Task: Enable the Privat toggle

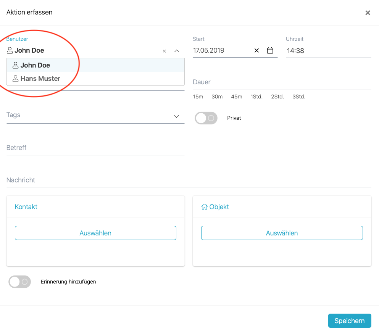Action: point(206,118)
